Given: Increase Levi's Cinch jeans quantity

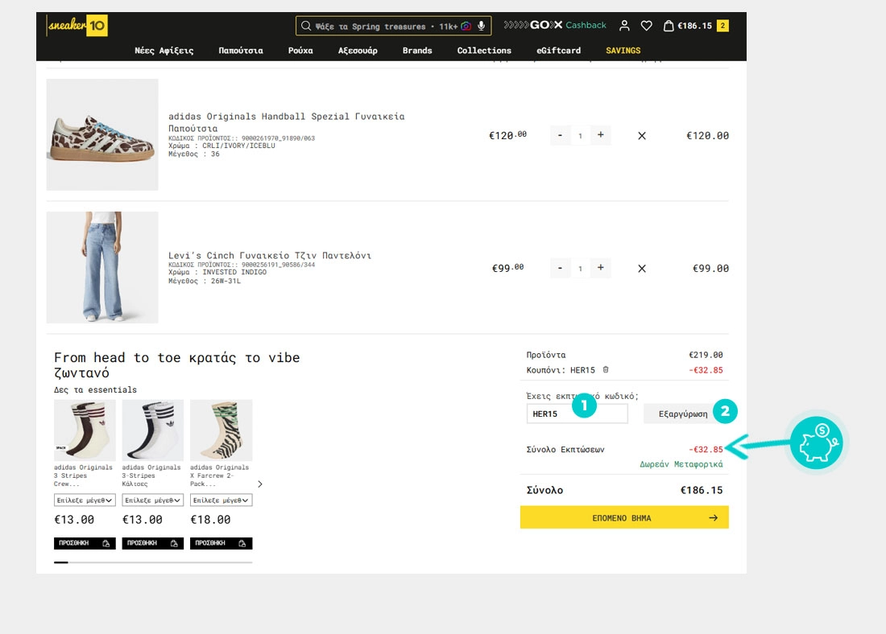Looking at the screenshot, I should (601, 268).
